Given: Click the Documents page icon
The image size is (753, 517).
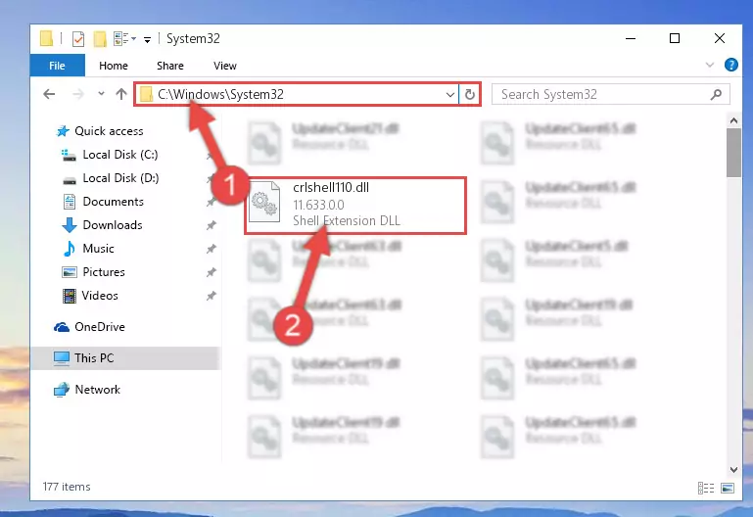Looking at the screenshot, I should coord(70,202).
